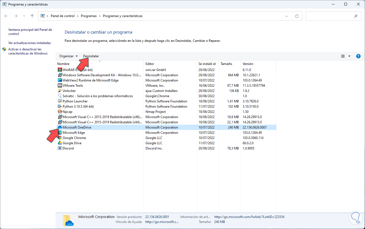Click the WebView2 Runtime icon
The width and height of the screenshot is (365, 229).
click(x=60, y=80)
